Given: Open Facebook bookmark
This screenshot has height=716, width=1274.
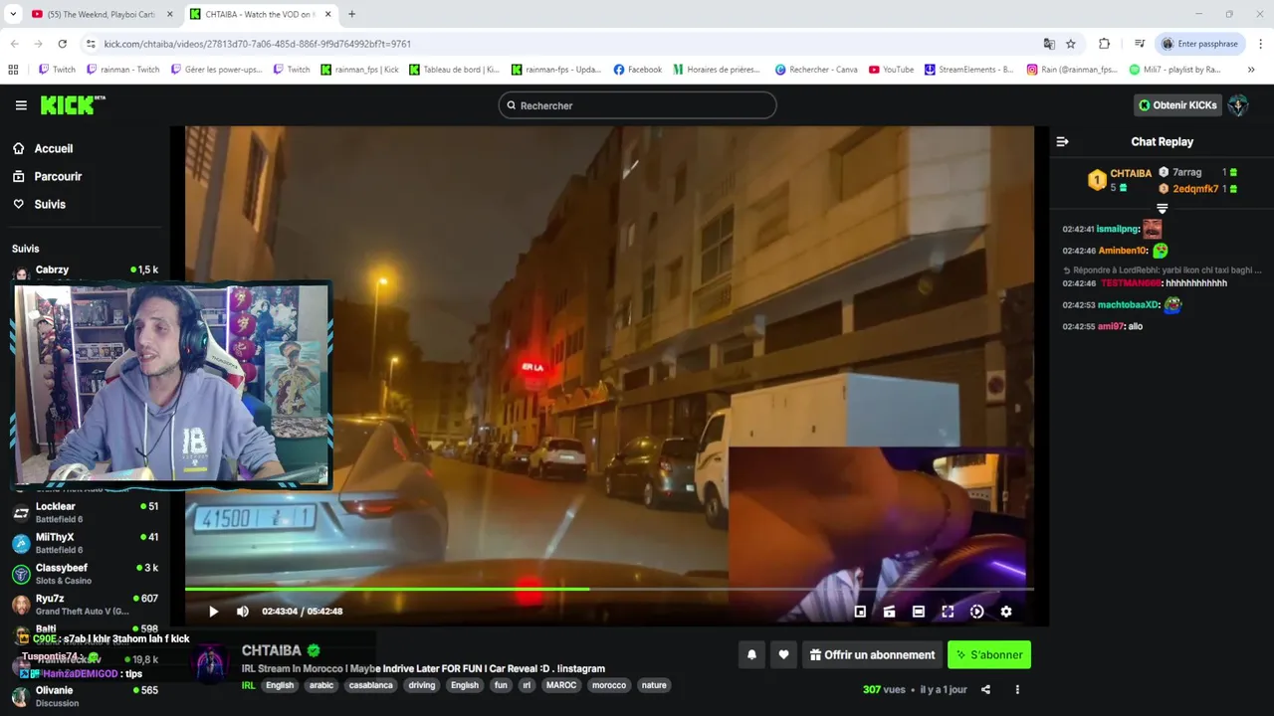Looking at the screenshot, I should point(638,70).
